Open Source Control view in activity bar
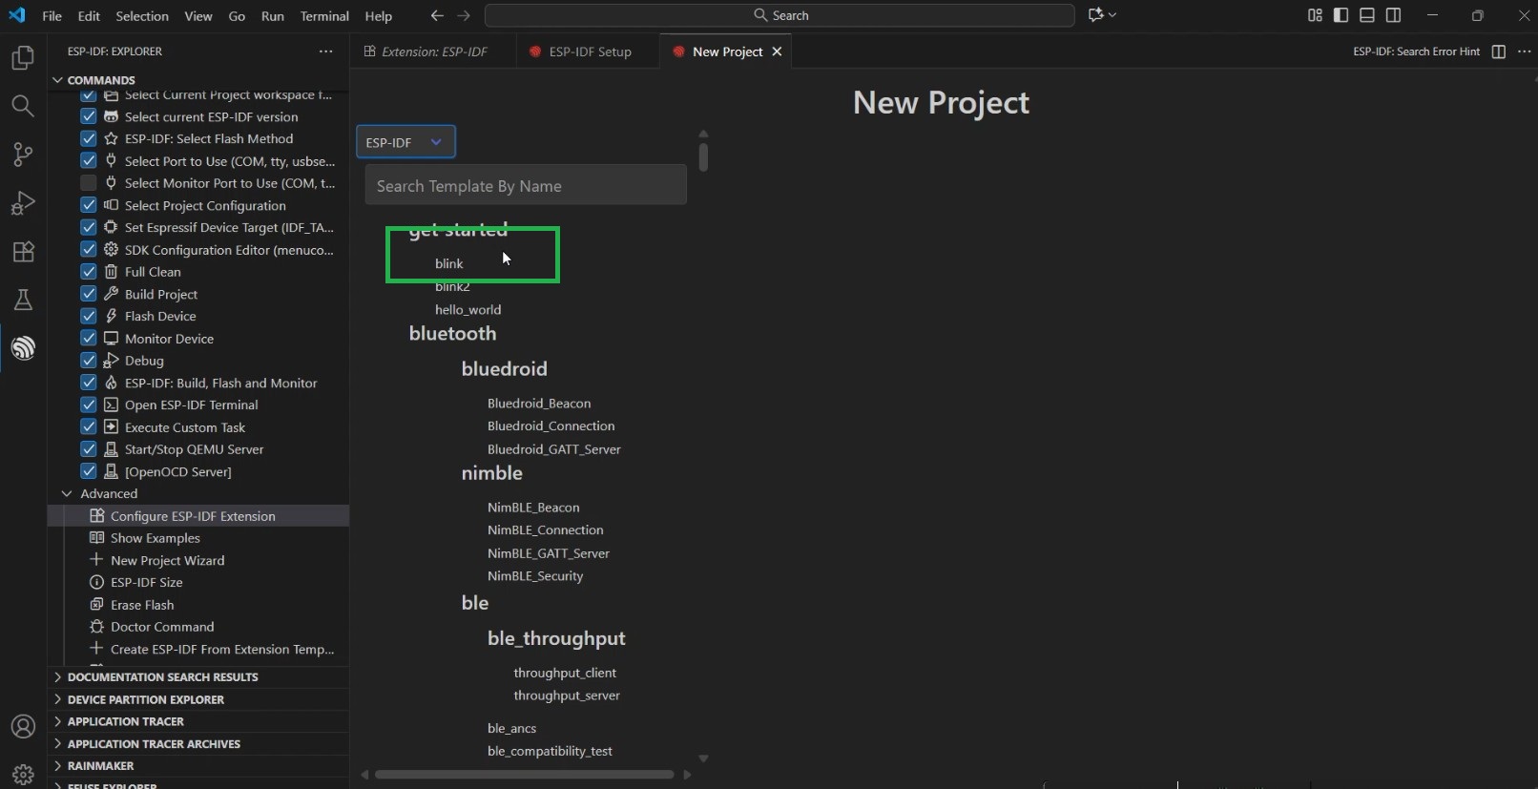This screenshot has width=1538, height=789. (23, 155)
